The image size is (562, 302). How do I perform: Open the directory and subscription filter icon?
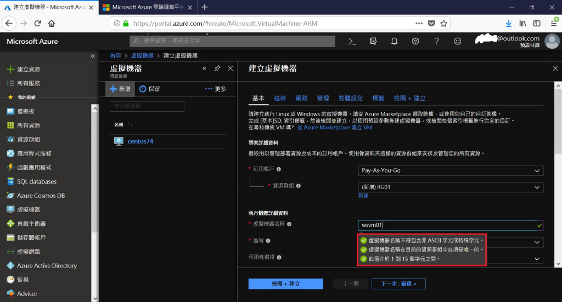373,42
